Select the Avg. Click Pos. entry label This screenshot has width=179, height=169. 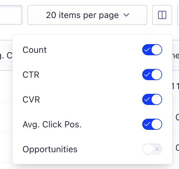click(x=52, y=125)
